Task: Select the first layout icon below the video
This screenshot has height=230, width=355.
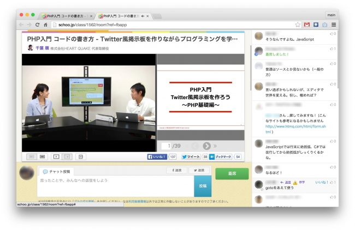Action: (x=32, y=156)
